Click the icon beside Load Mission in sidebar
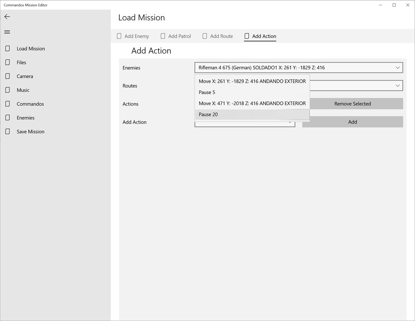 coord(8,49)
